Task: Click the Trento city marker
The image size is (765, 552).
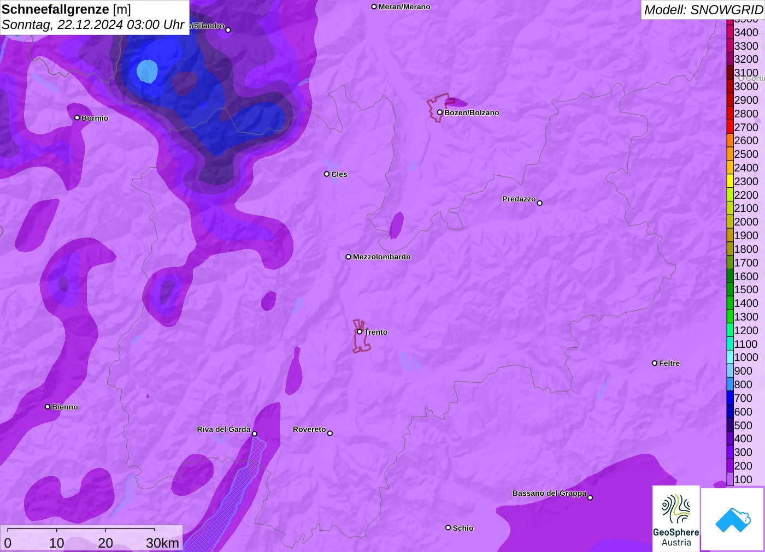Action: click(x=360, y=331)
